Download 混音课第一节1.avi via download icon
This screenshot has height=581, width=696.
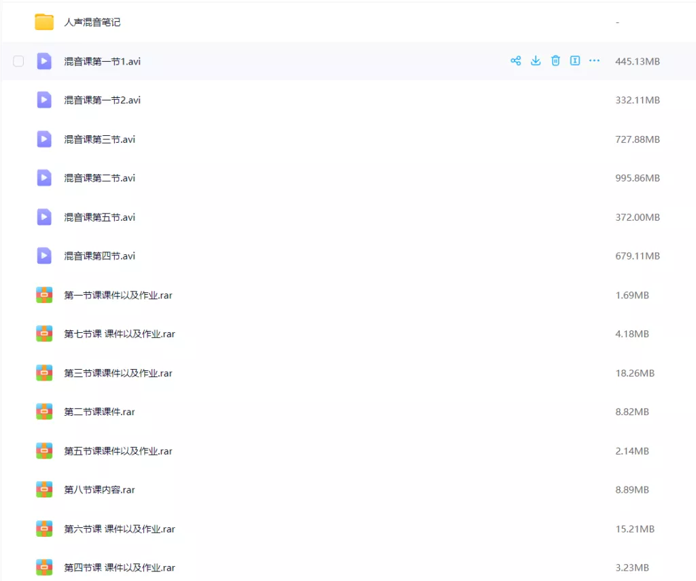point(536,60)
